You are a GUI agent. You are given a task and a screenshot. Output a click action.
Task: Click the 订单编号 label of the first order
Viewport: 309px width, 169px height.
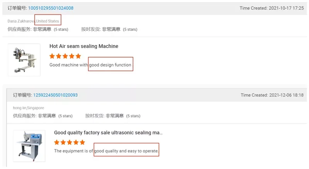(x=17, y=8)
